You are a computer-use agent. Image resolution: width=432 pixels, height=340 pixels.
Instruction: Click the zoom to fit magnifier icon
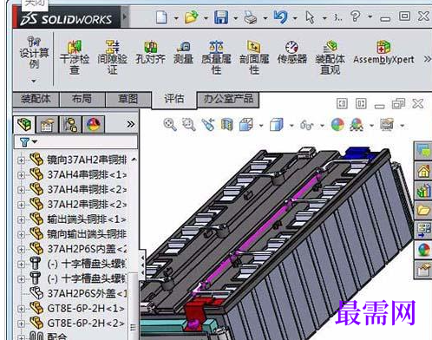pyautogui.click(x=170, y=125)
